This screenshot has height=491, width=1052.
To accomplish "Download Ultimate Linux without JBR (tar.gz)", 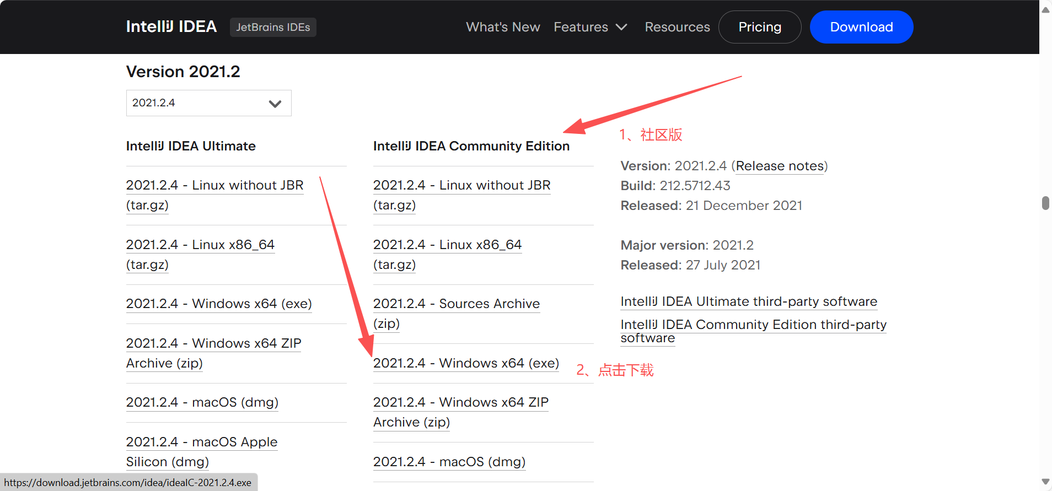I will [x=215, y=195].
